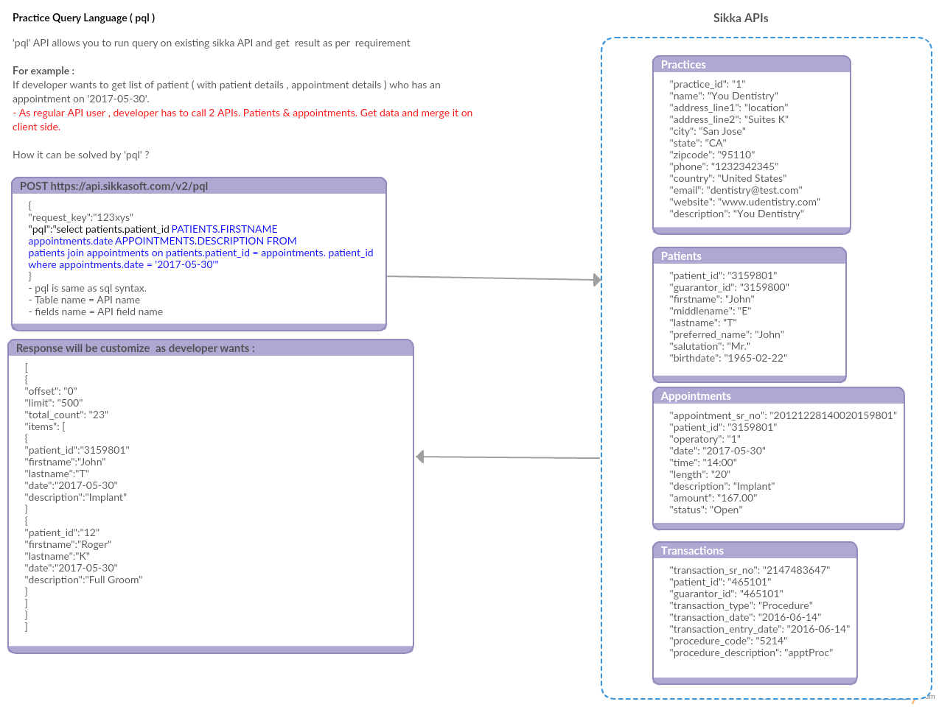This screenshot has height=707, width=939.
Task: Click the "request_key":"123xys" line
Action: [x=81, y=217]
